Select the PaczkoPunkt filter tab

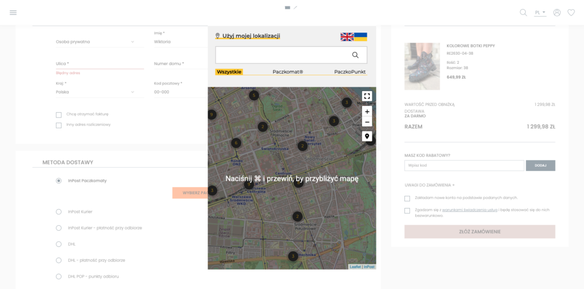click(x=350, y=72)
